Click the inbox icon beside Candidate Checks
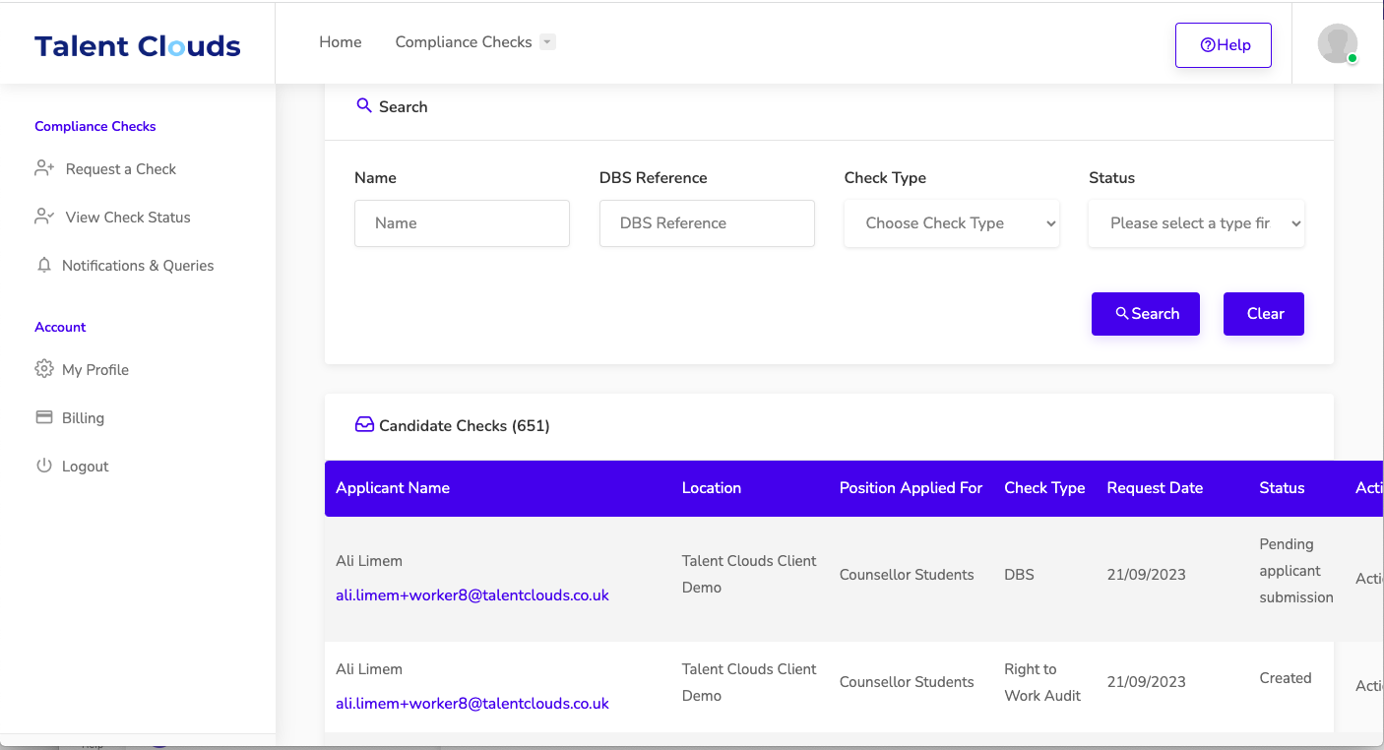Image resolution: width=1384 pixels, height=750 pixels. pyautogui.click(x=364, y=425)
